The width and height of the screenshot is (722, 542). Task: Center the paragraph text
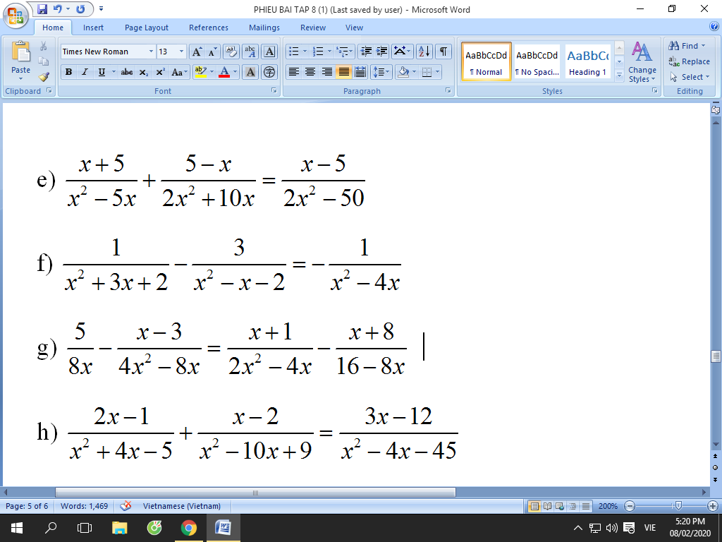tap(310, 71)
